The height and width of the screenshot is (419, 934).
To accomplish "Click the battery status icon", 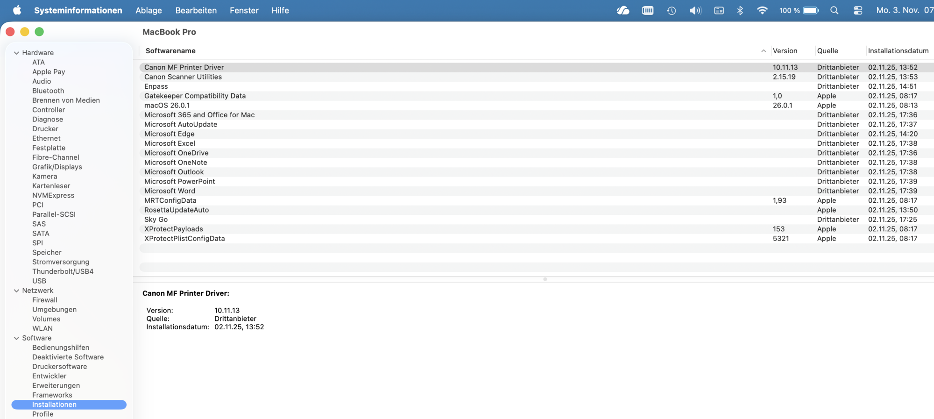I will (811, 10).
